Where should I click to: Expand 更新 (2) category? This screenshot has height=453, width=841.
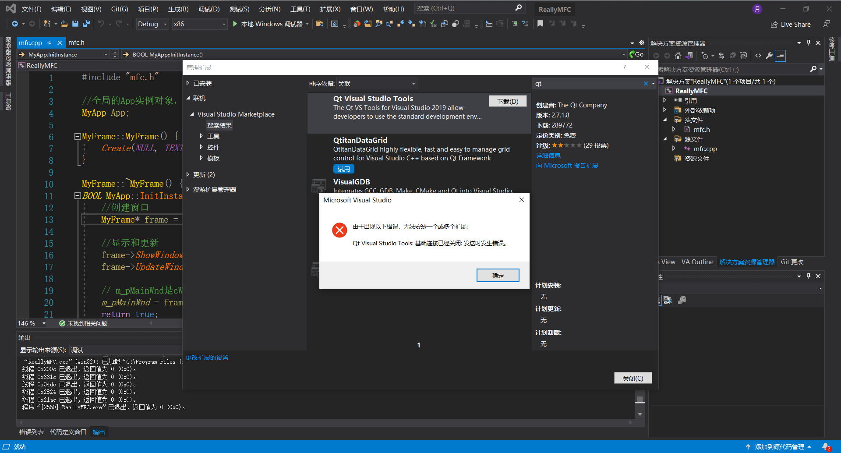pyautogui.click(x=188, y=174)
